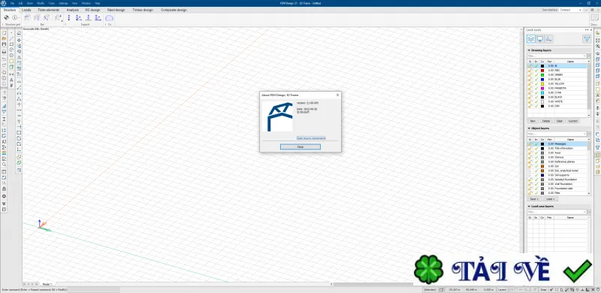Viewport: 601px width, 293px height.
Task: Open the Timber design tab
Action: pyautogui.click(x=143, y=10)
